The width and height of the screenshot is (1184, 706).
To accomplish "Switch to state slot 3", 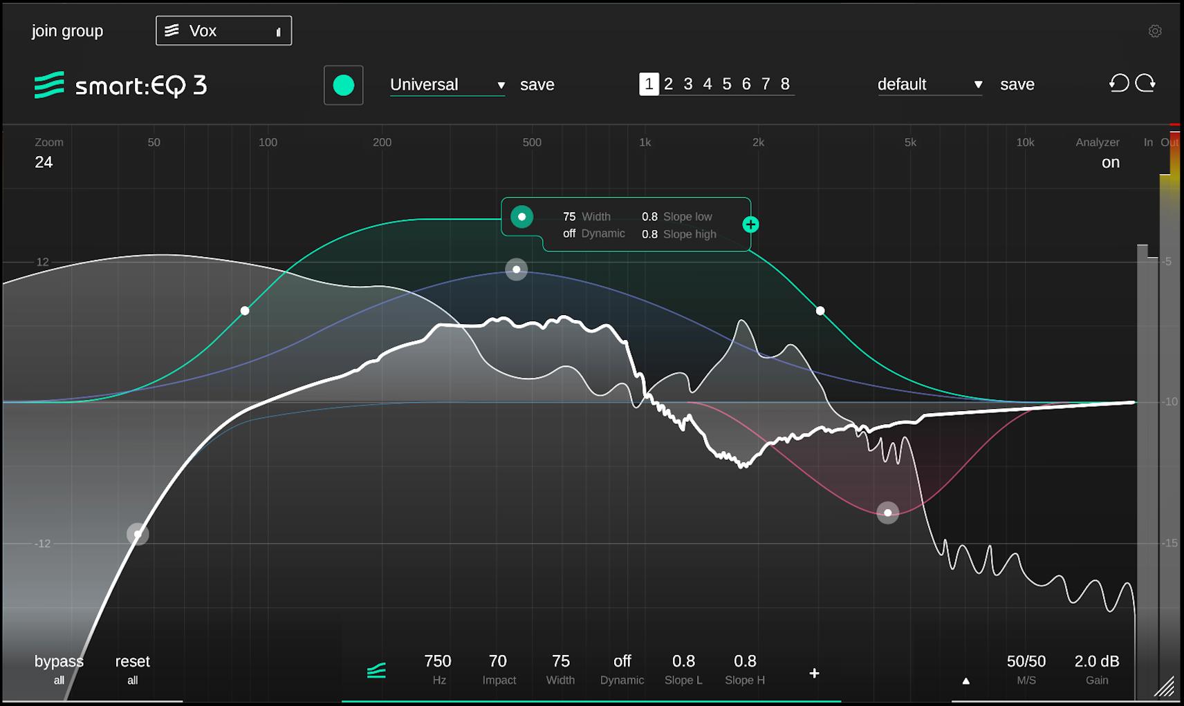I will click(687, 84).
